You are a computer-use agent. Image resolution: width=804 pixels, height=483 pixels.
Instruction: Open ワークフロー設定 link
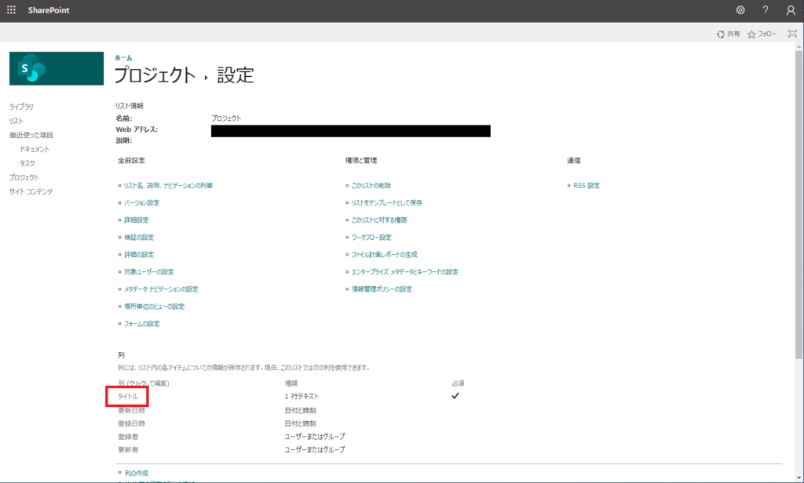tap(371, 238)
